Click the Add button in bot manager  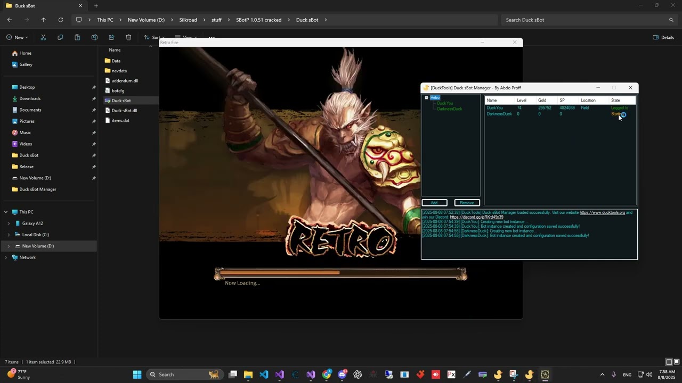[434, 203]
